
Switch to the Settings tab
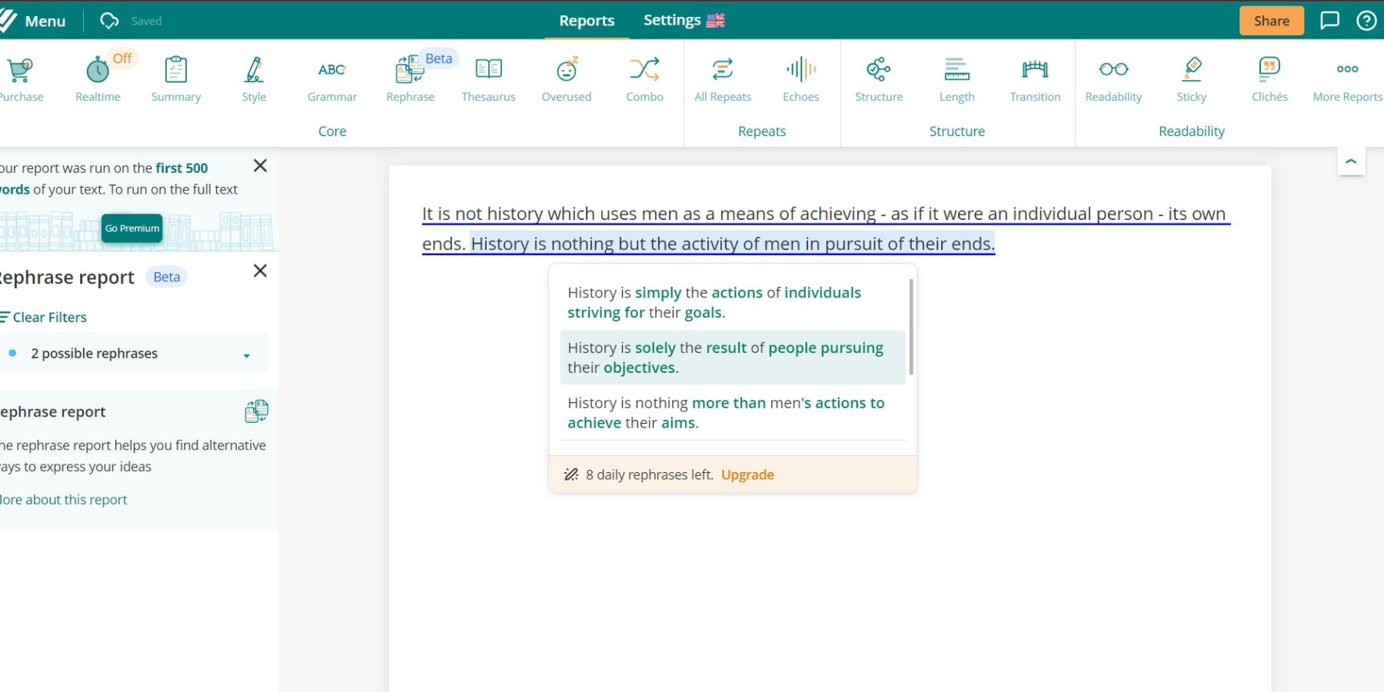[x=672, y=19]
